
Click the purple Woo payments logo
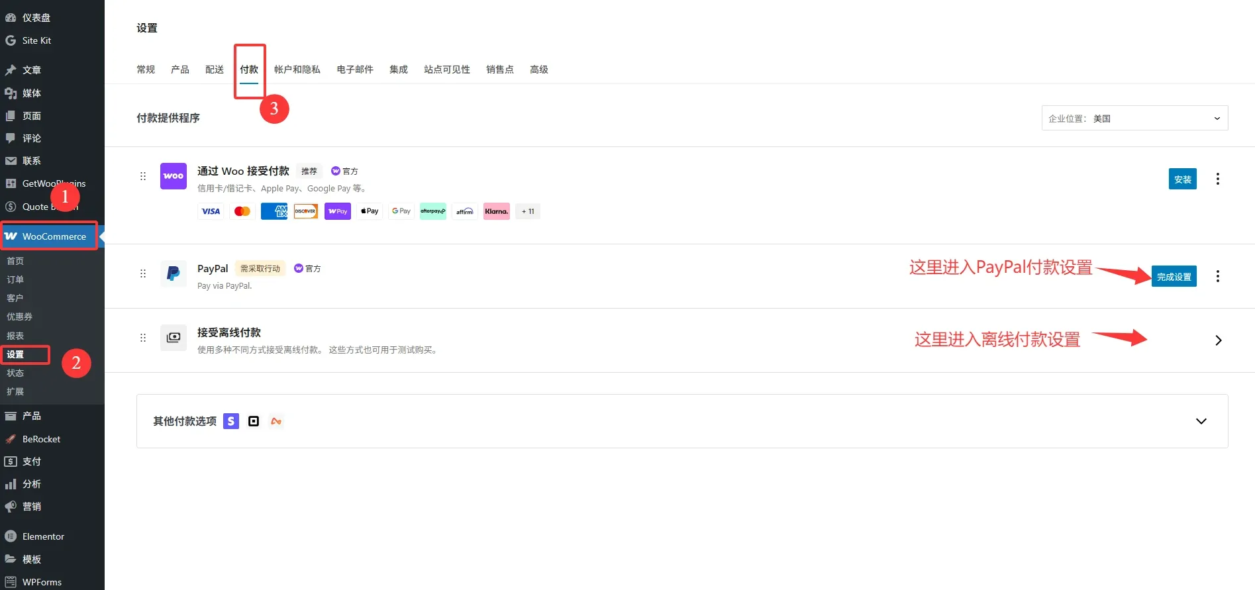pyautogui.click(x=174, y=176)
